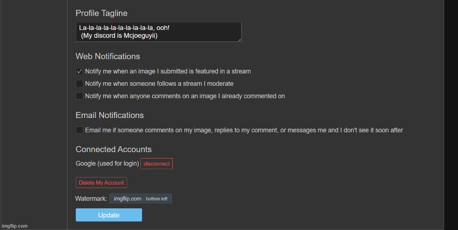Click the Email Notifications section heading
This screenshot has height=230, width=458.
[110, 115]
